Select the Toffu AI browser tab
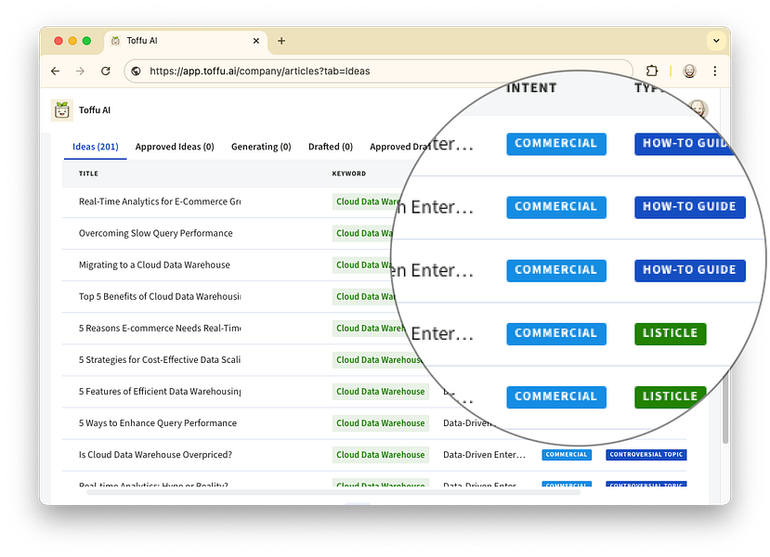This screenshot has width=770, height=557. point(186,41)
